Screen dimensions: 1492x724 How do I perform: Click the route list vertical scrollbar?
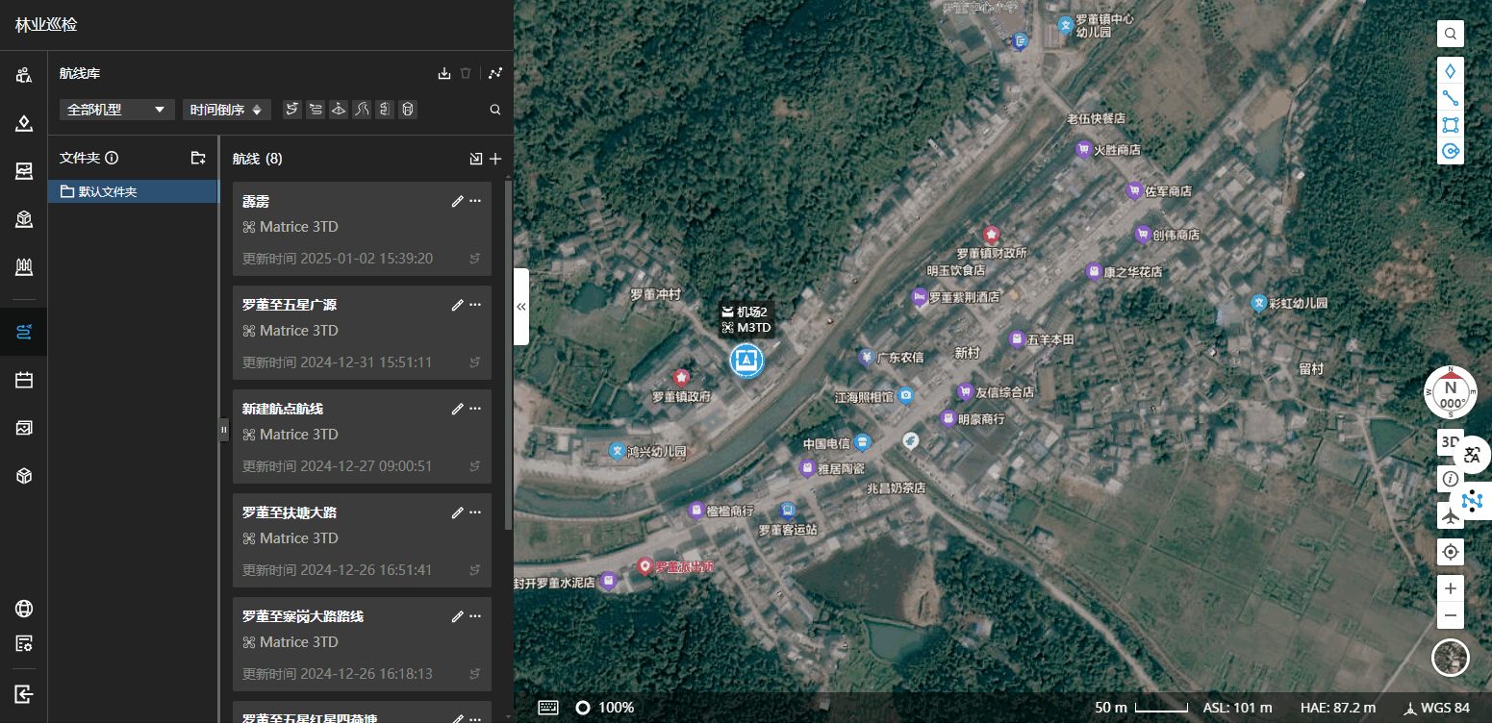click(x=508, y=356)
